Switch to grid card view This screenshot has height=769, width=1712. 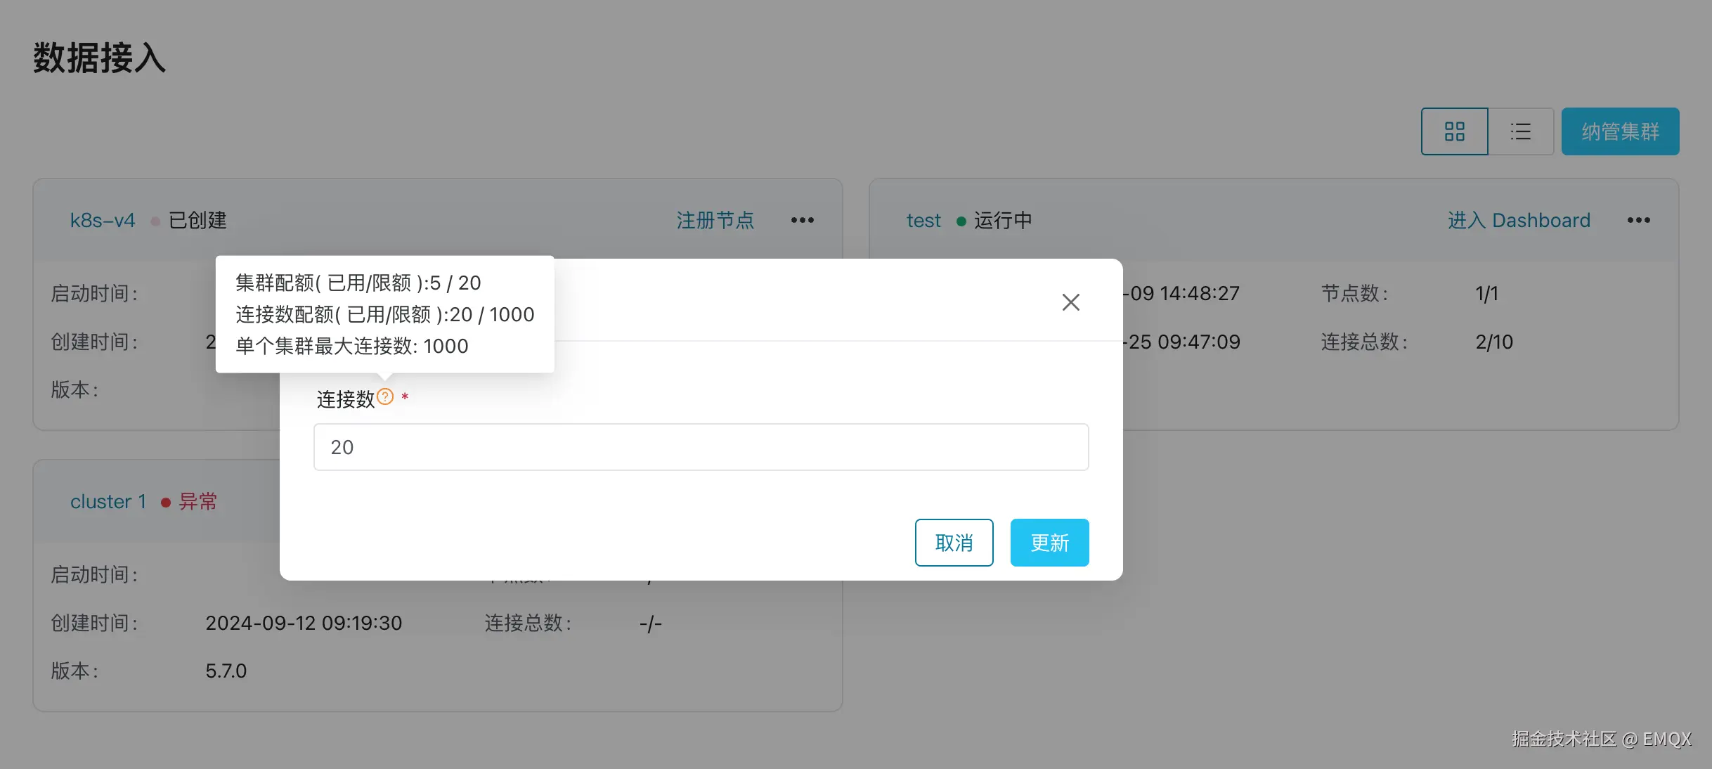(x=1454, y=131)
